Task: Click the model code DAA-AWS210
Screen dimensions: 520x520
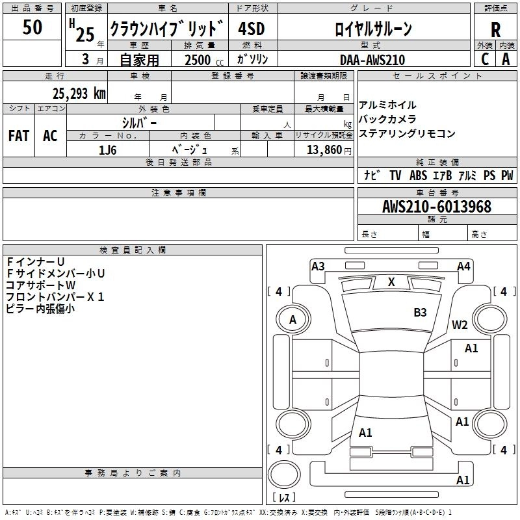Action: click(372, 60)
